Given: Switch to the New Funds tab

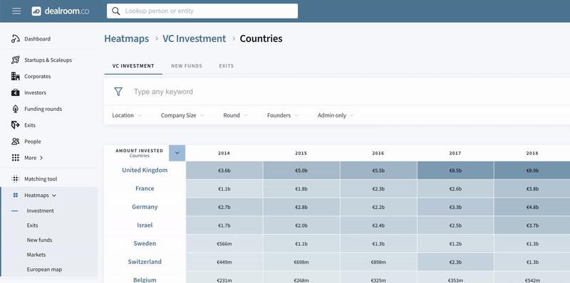Looking at the screenshot, I should [x=187, y=66].
